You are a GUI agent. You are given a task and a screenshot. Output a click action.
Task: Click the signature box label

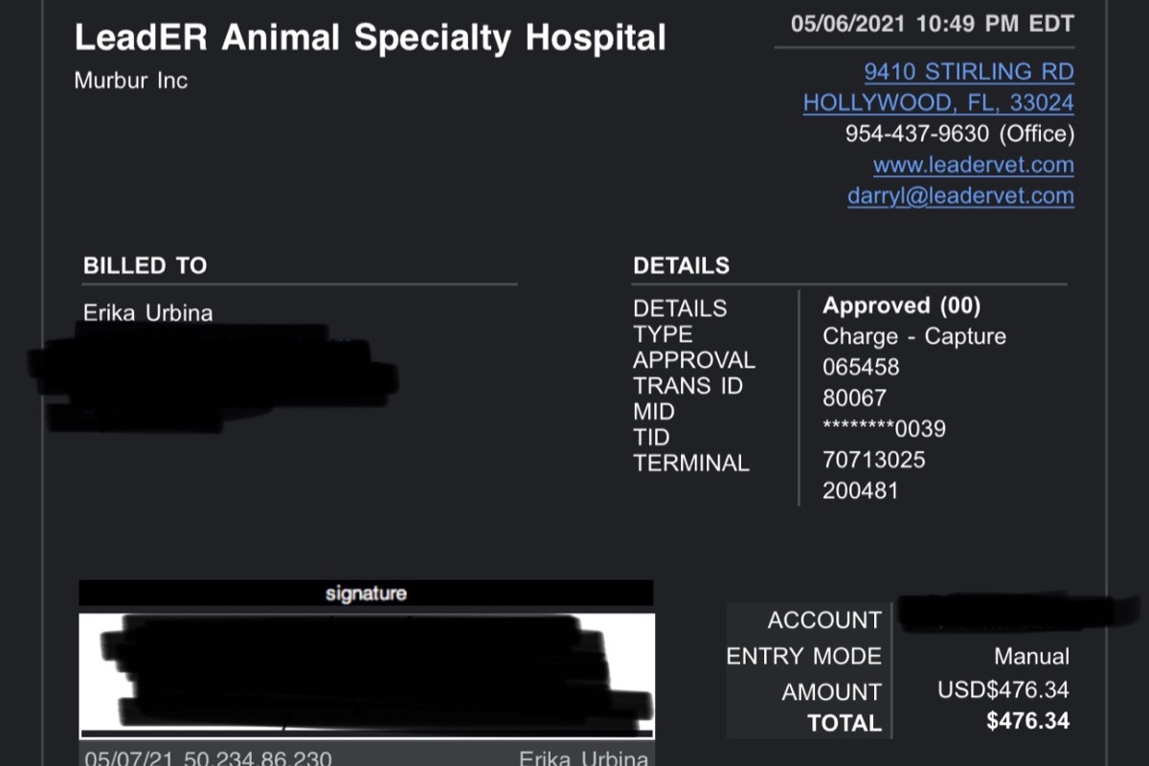click(366, 594)
